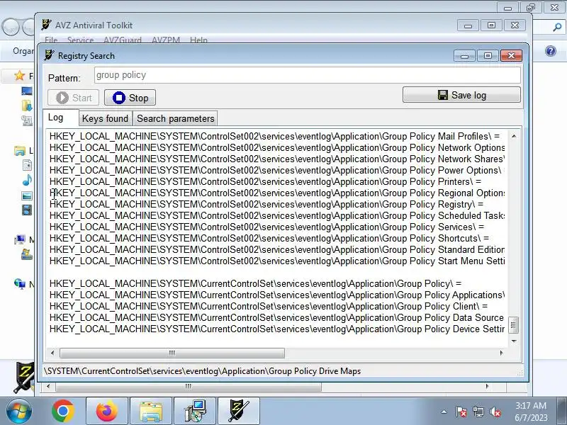Click the status bar Group Policy Drive Maps path
The height and width of the screenshot is (425, 567).
tap(203, 371)
